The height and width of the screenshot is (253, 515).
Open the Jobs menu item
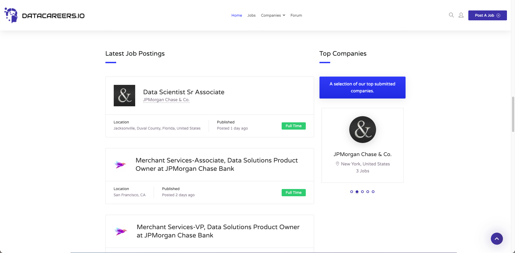pos(251,15)
